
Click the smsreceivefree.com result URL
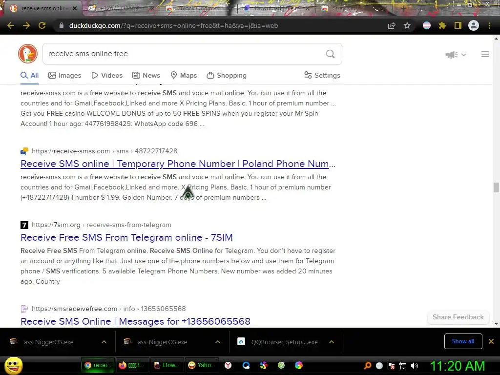(x=109, y=309)
